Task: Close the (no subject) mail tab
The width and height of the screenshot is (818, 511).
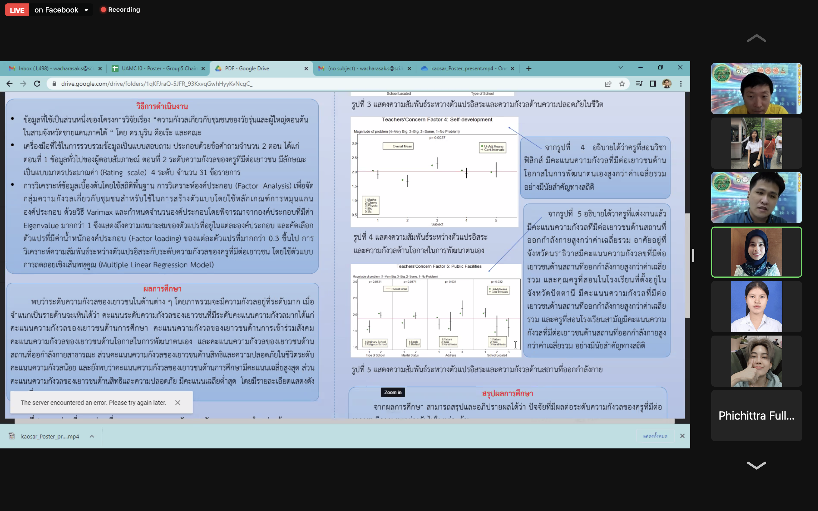Action: tap(409, 69)
